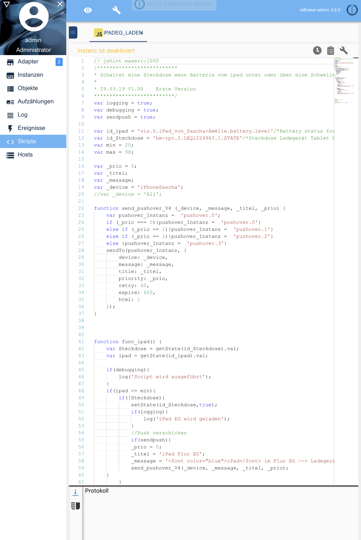Screen dimensions: 361x540
Task: Click the '// jshint maxerr:1000' first line
Action: pos(126,61)
